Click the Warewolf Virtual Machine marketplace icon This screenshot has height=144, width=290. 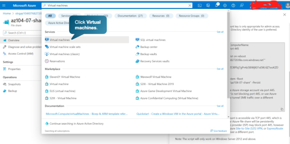[137, 77]
